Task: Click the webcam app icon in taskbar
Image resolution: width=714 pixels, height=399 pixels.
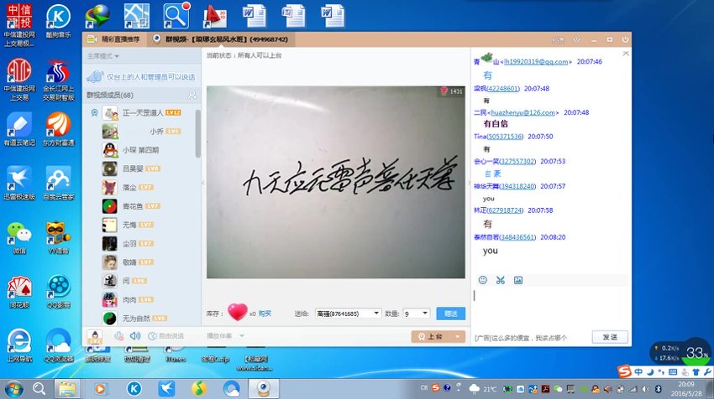Action: [x=264, y=389]
